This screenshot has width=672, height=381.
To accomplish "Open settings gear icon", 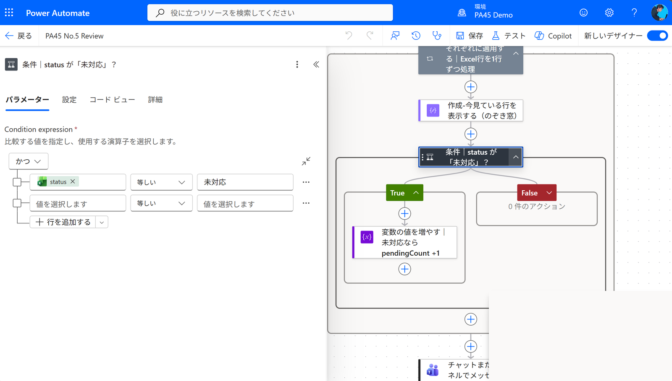I will click(x=609, y=13).
